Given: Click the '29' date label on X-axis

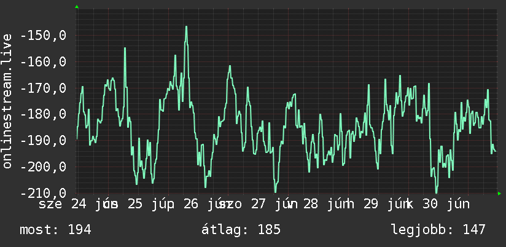Looking at the screenshot, I should [371, 204].
